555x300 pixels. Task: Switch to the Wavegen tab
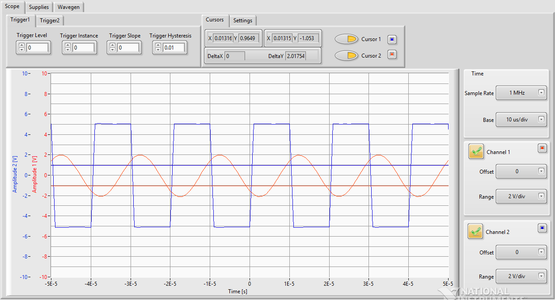coord(68,7)
